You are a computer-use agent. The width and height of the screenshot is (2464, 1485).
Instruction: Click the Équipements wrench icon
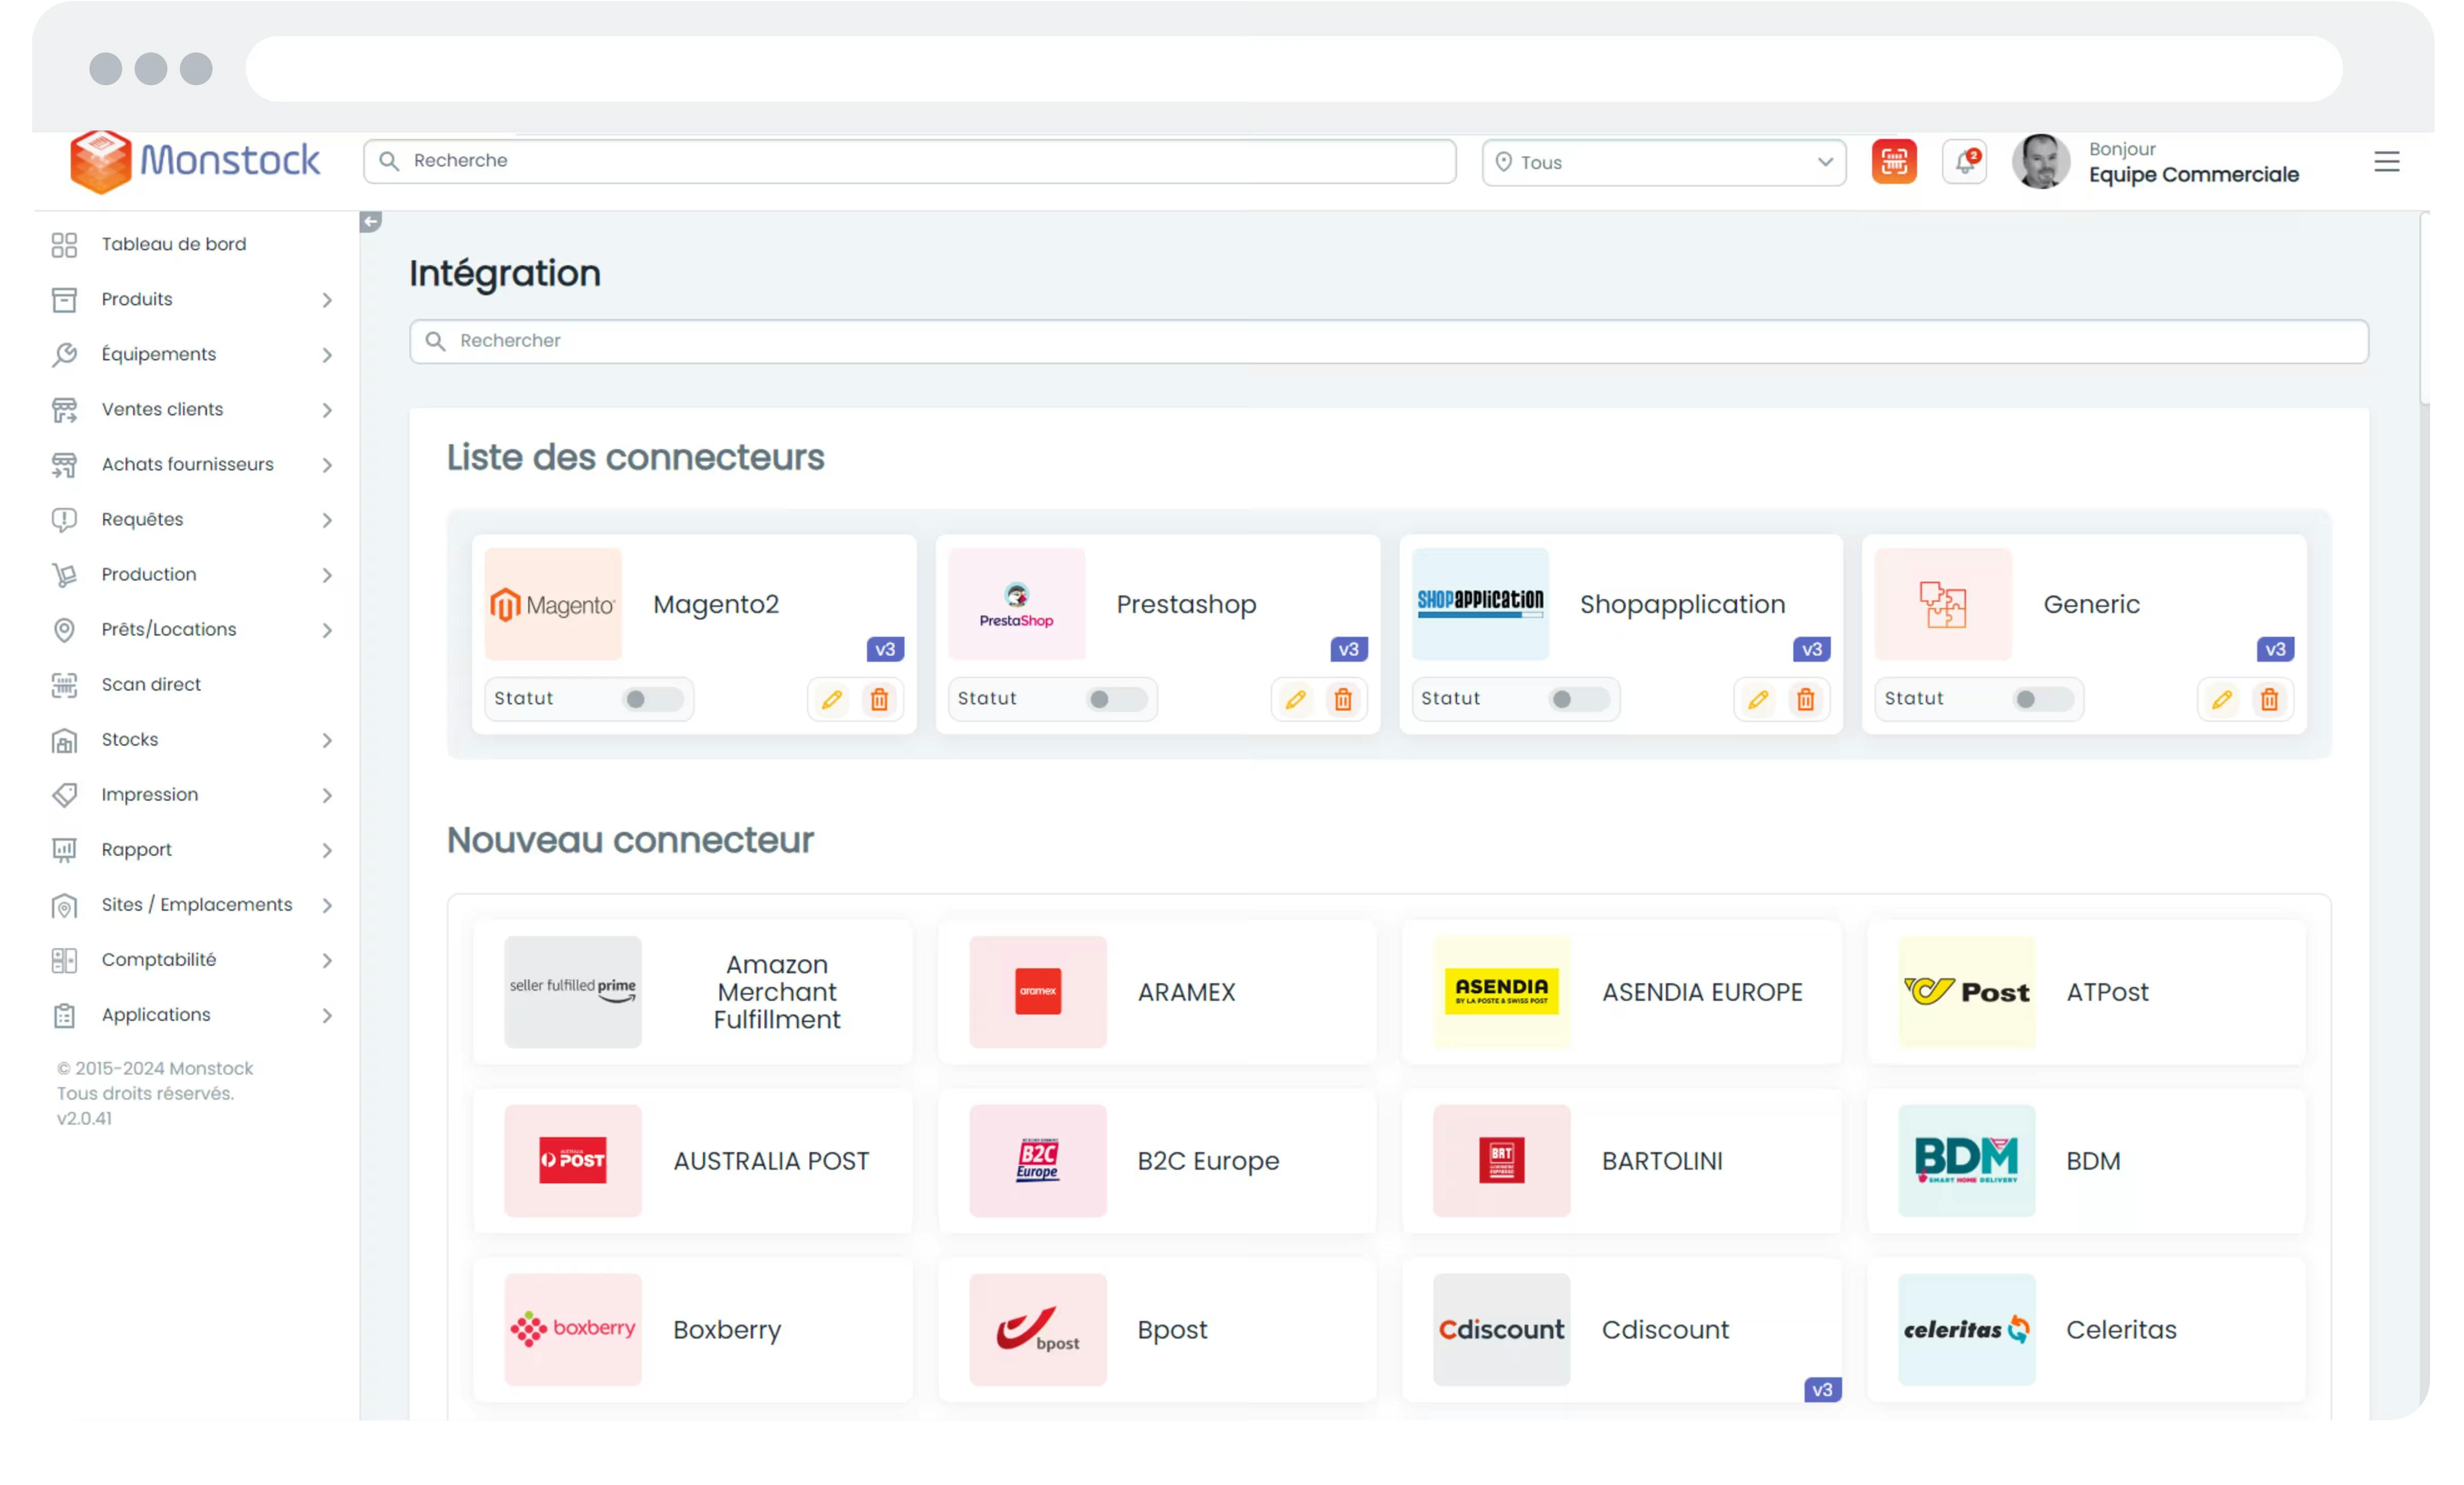point(64,355)
